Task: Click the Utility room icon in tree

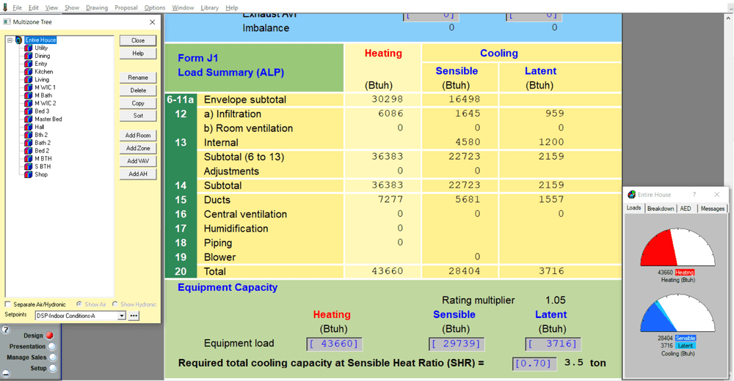Action: pyautogui.click(x=29, y=48)
